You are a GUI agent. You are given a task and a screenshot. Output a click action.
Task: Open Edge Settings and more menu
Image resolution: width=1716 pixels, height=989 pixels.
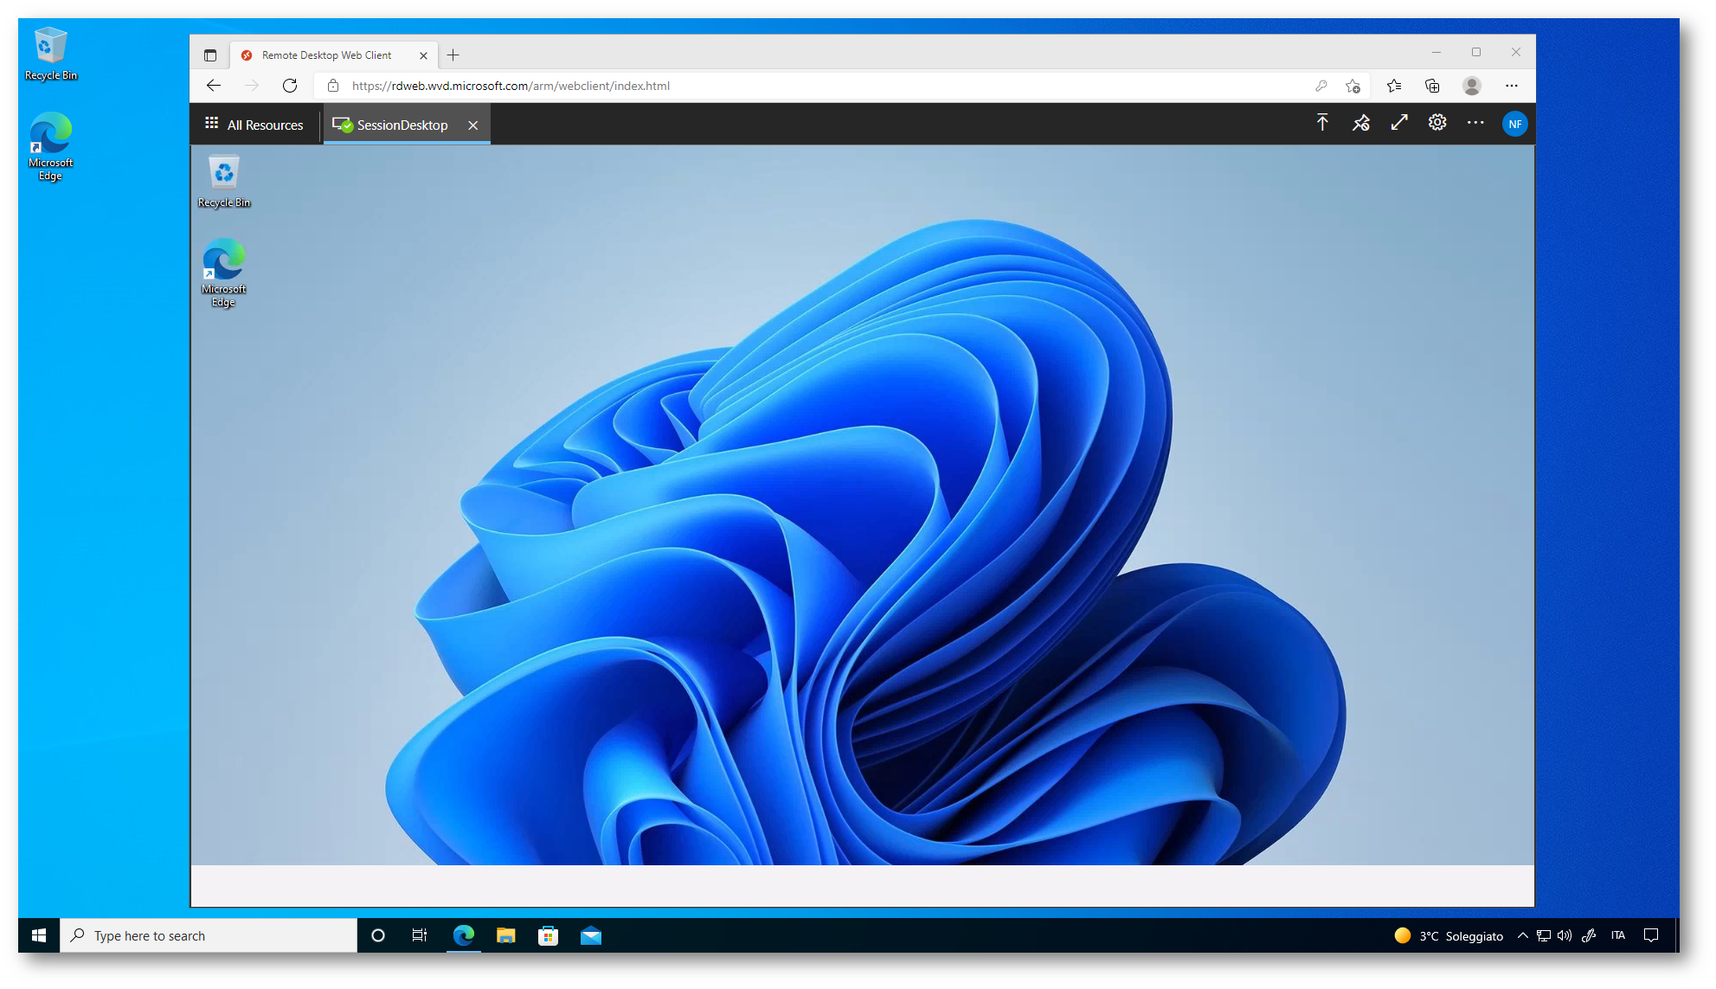pos(1512,86)
